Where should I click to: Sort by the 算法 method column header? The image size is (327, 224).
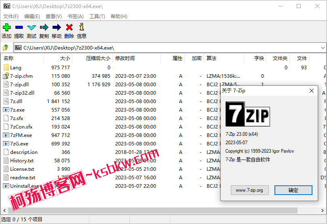click(224, 58)
